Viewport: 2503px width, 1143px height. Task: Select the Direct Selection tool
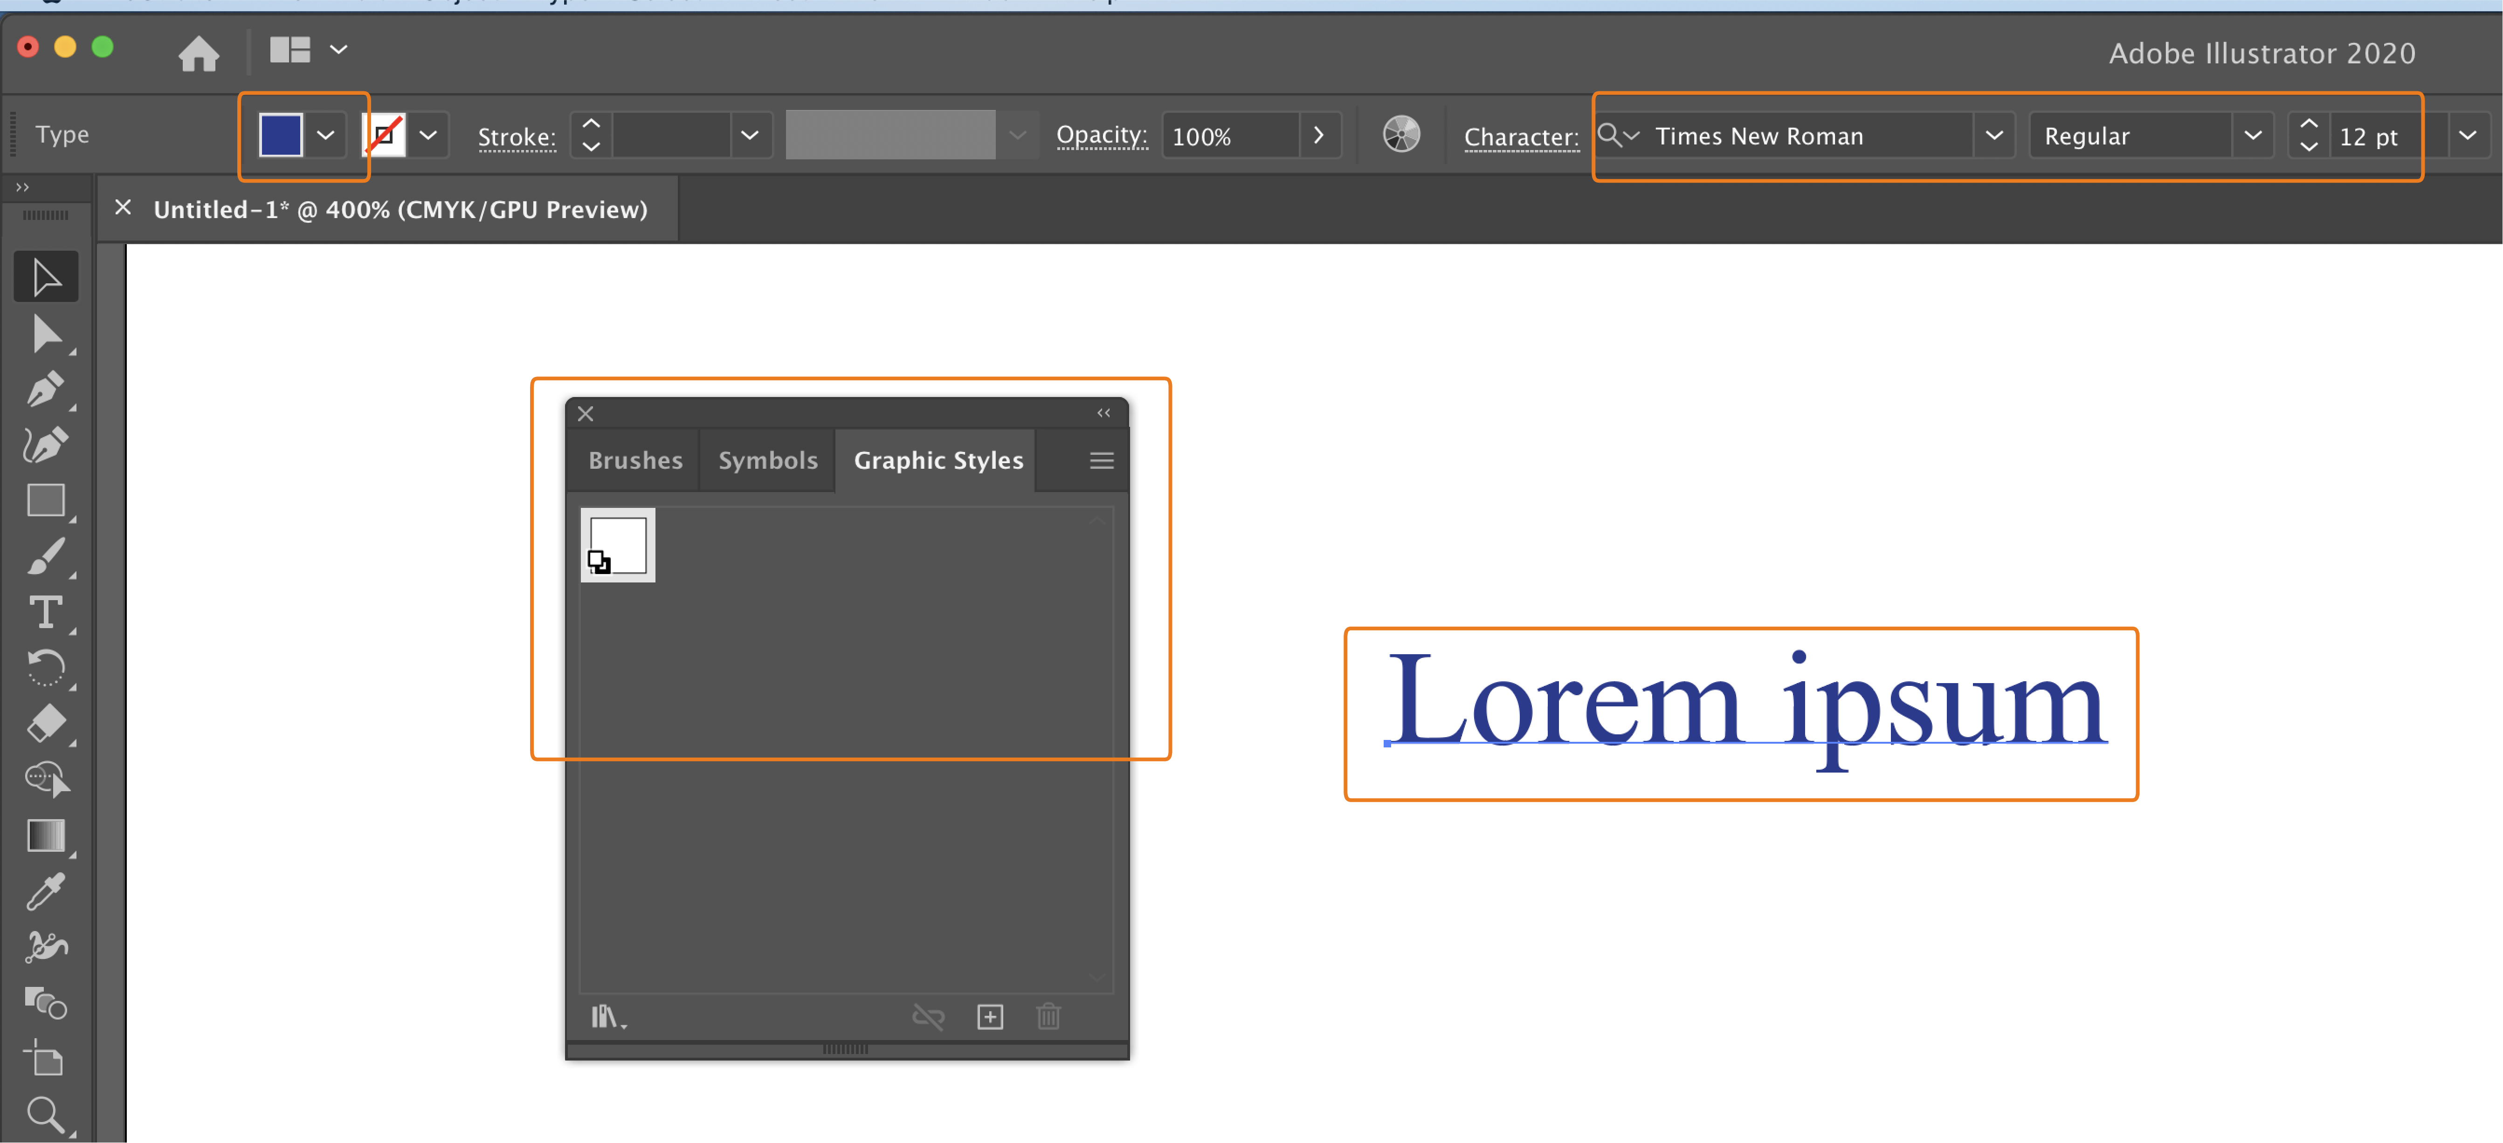(x=46, y=333)
